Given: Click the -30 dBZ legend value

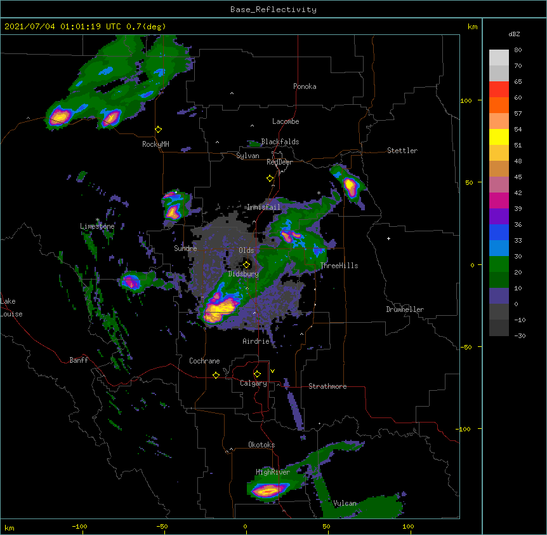Looking at the screenshot, I should click(520, 336).
